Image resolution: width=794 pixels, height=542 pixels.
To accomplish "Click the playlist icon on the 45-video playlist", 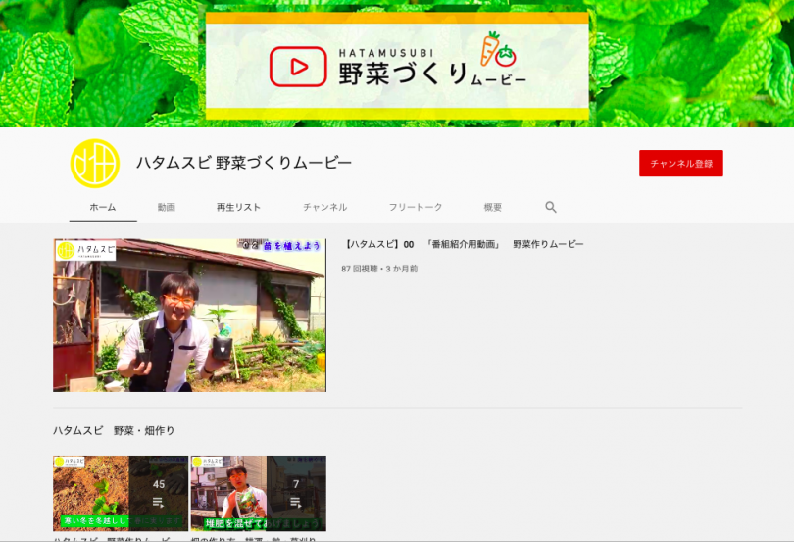I will [x=158, y=503].
